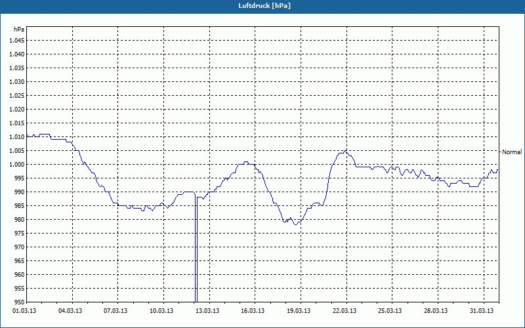Click the Luftdruck [hPa] chart title

click(264, 6)
